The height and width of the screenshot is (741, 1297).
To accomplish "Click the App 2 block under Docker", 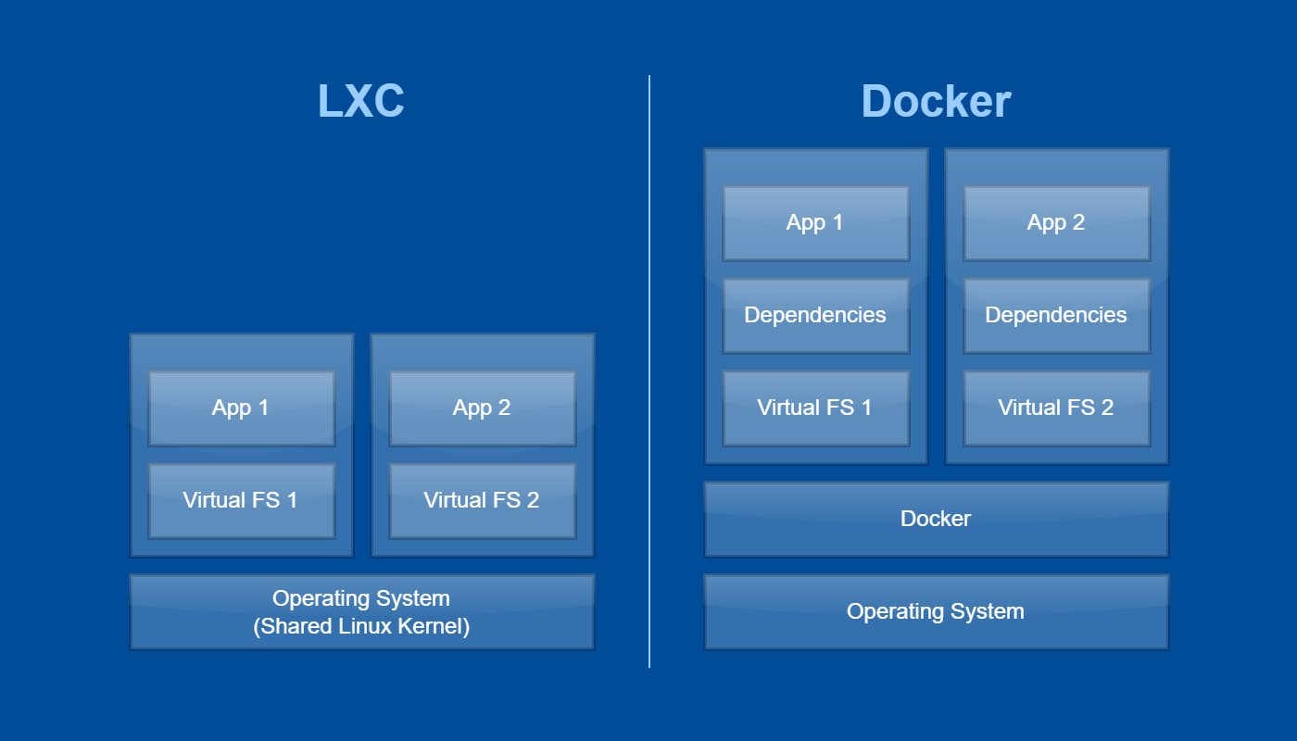I will tap(1056, 222).
